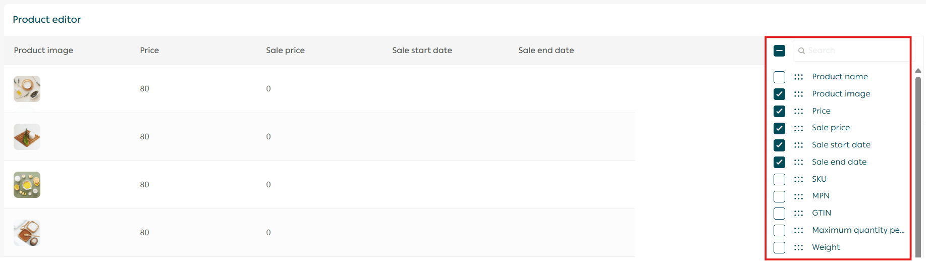The height and width of the screenshot is (261, 926).
Task: Enable the Product name column checkbox
Action: click(779, 77)
